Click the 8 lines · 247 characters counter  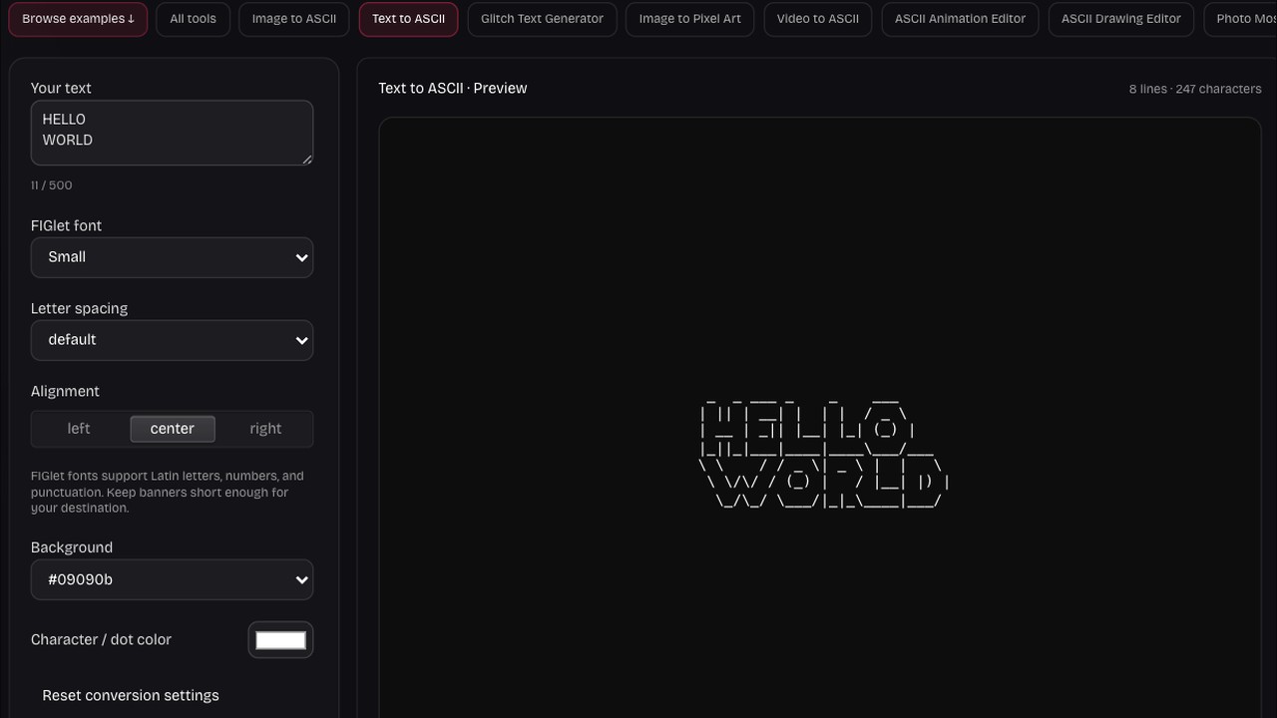click(x=1195, y=89)
